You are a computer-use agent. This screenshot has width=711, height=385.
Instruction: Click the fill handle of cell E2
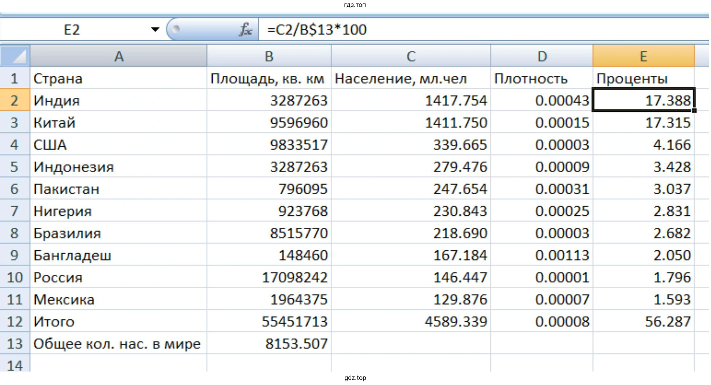point(694,110)
